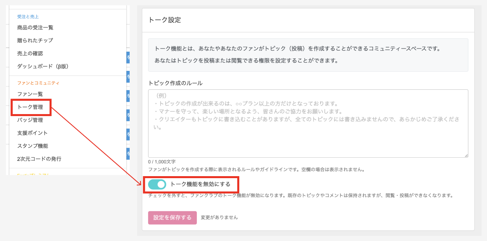Open トーク管理 in the sidebar
This screenshot has width=487, height=241.
[30, 107]
